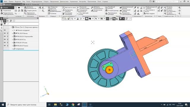The height and width of the screenshot is (107, 190).
Task: Open the Моделирование menu
Action: pyautogui.click(x=37, y=1)
